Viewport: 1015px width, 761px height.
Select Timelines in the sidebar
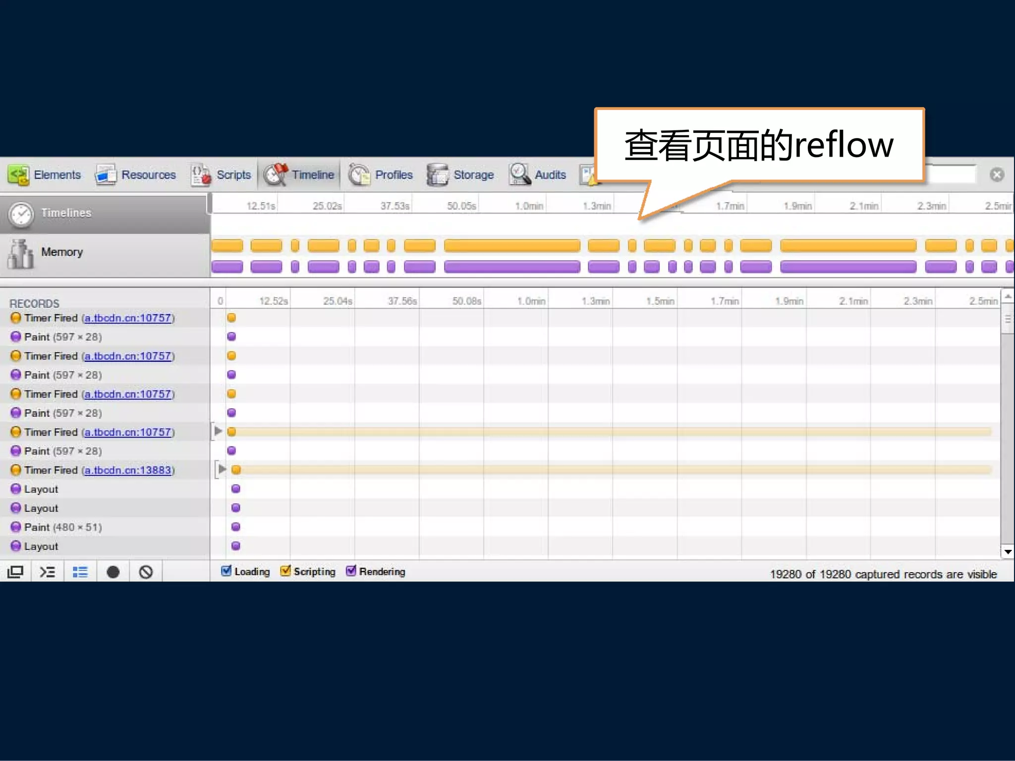104,214
